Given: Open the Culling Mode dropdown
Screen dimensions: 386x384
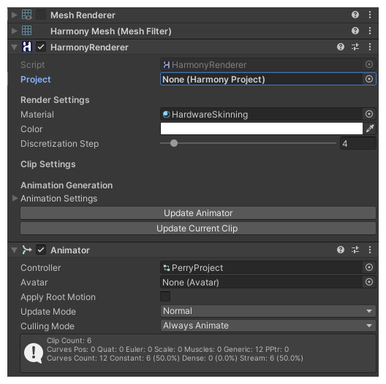Looking at the screenshot, I should pyautogui.click(x=268, y=326).
